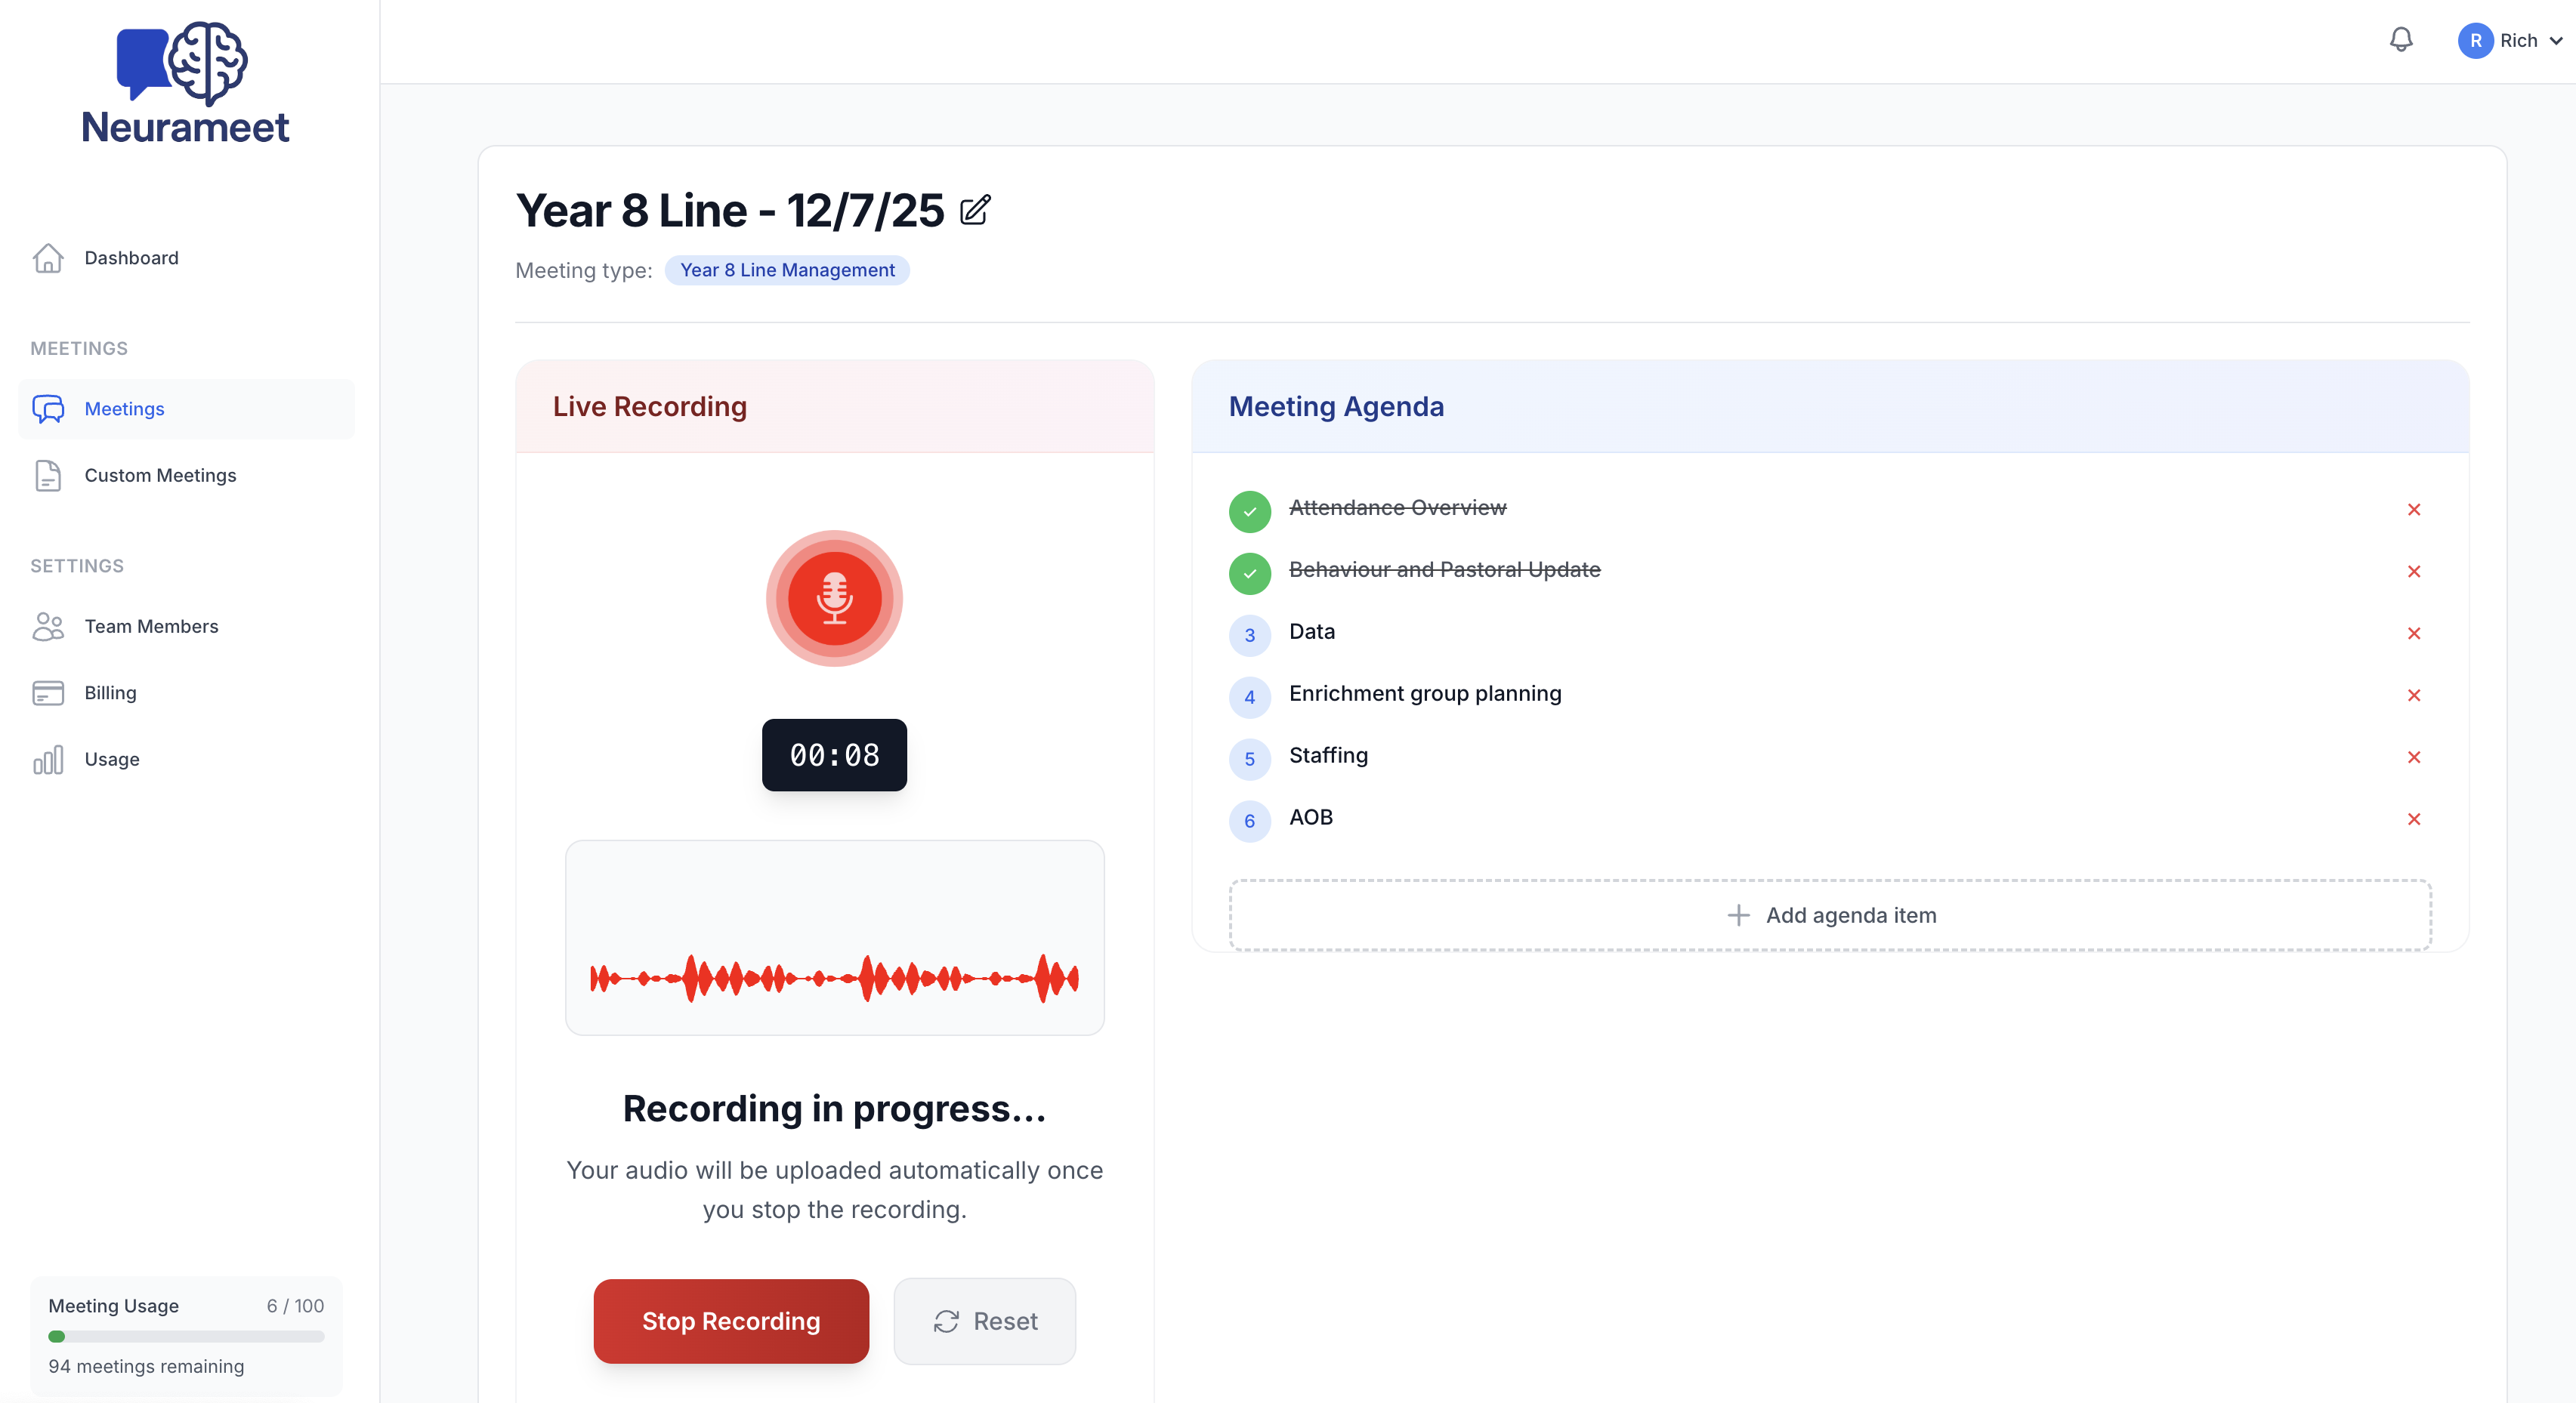Stop Recording the meeting audio
The width and height of the screenshot is (2576, 1403).
click(x=731, y=1321)
